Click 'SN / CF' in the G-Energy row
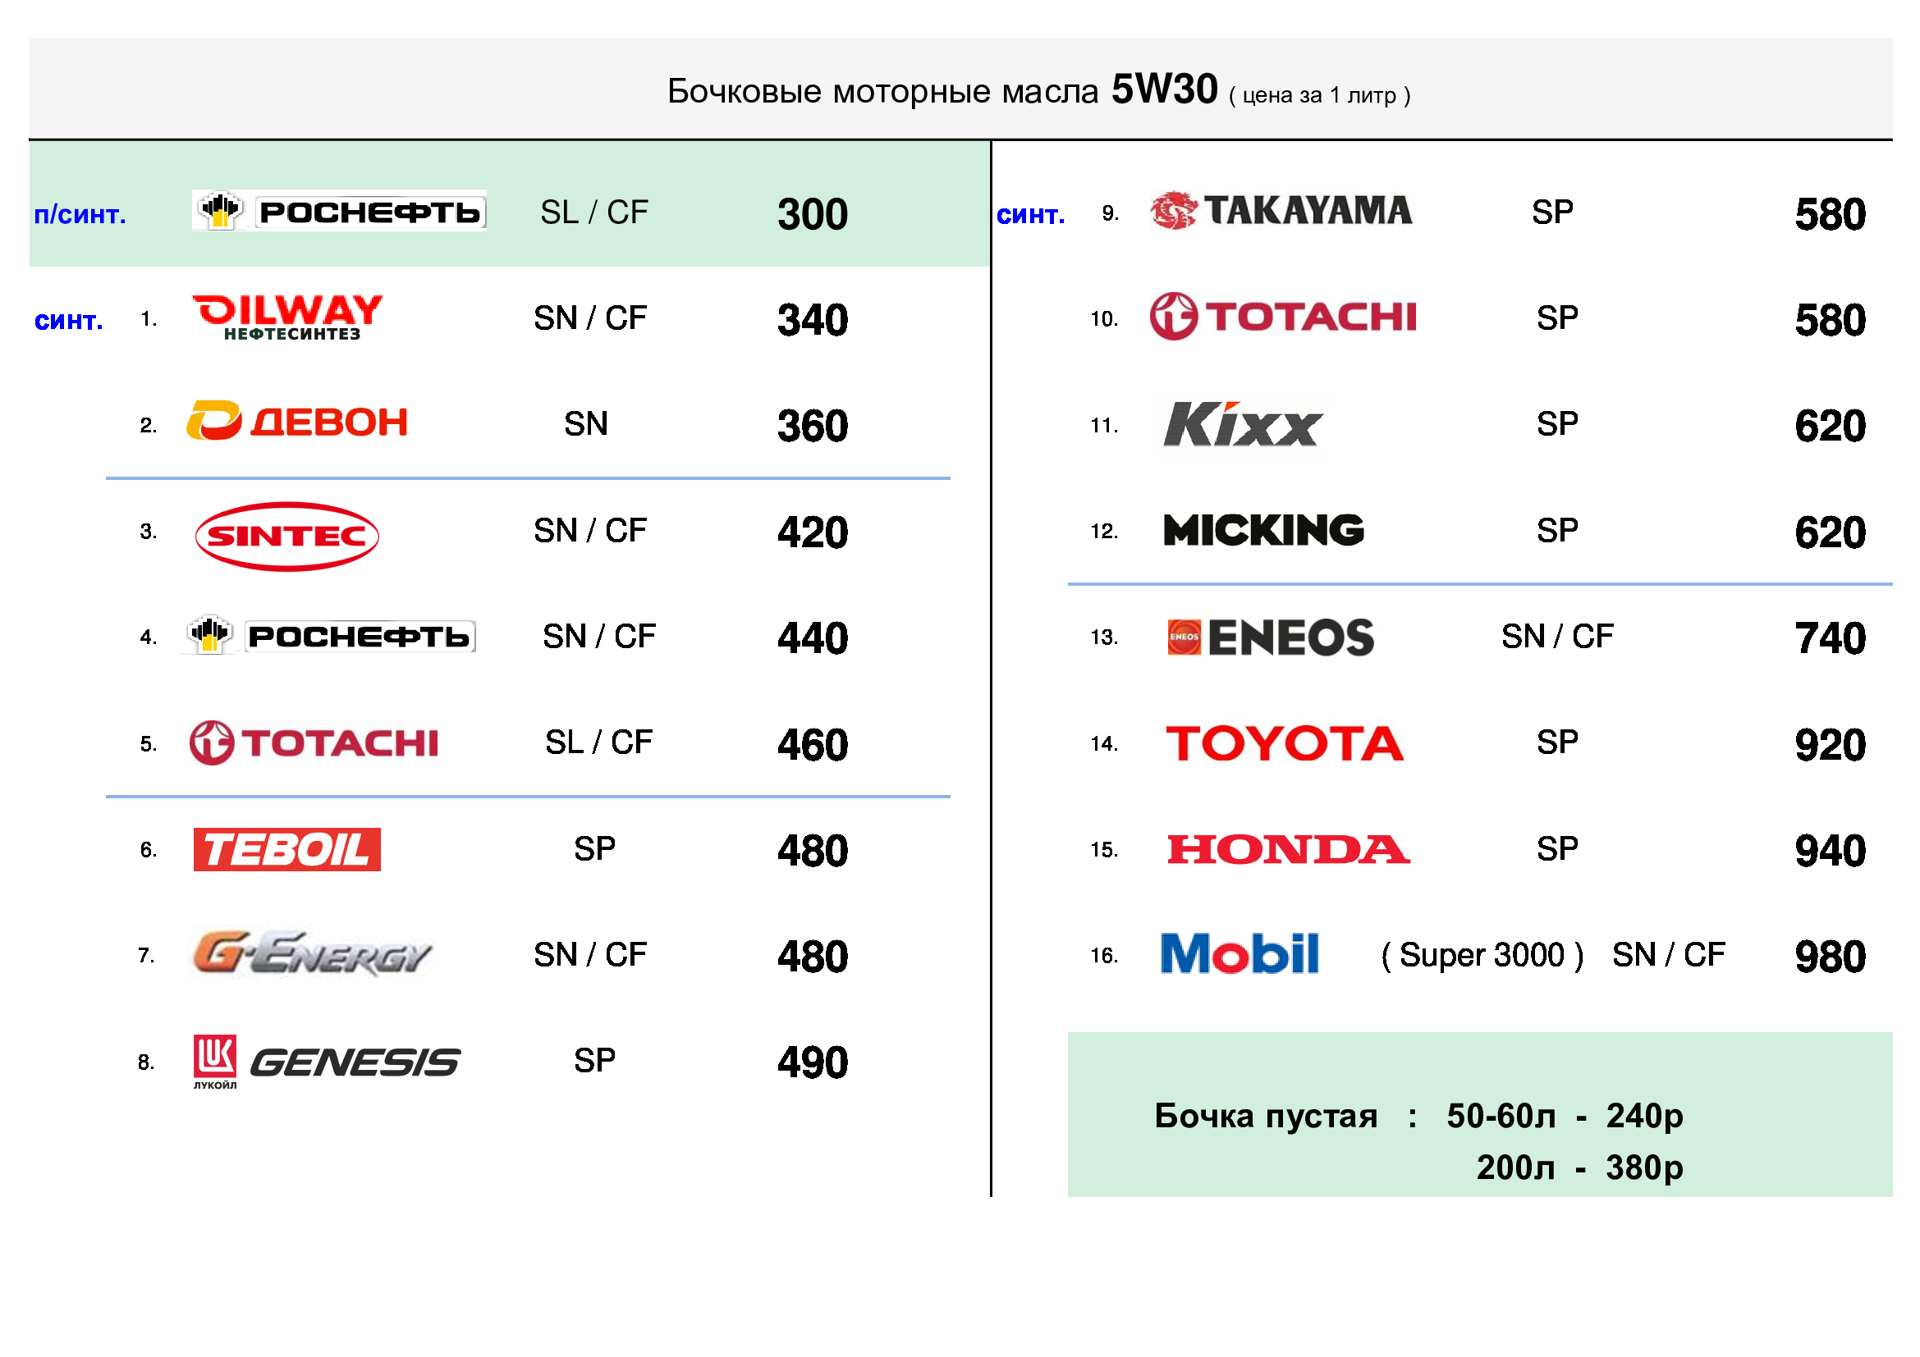1920x1357 pixels. (589, 955)
